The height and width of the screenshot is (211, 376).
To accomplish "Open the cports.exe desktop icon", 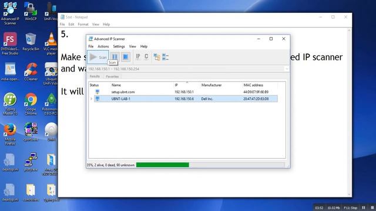I will tap(31, 132).
